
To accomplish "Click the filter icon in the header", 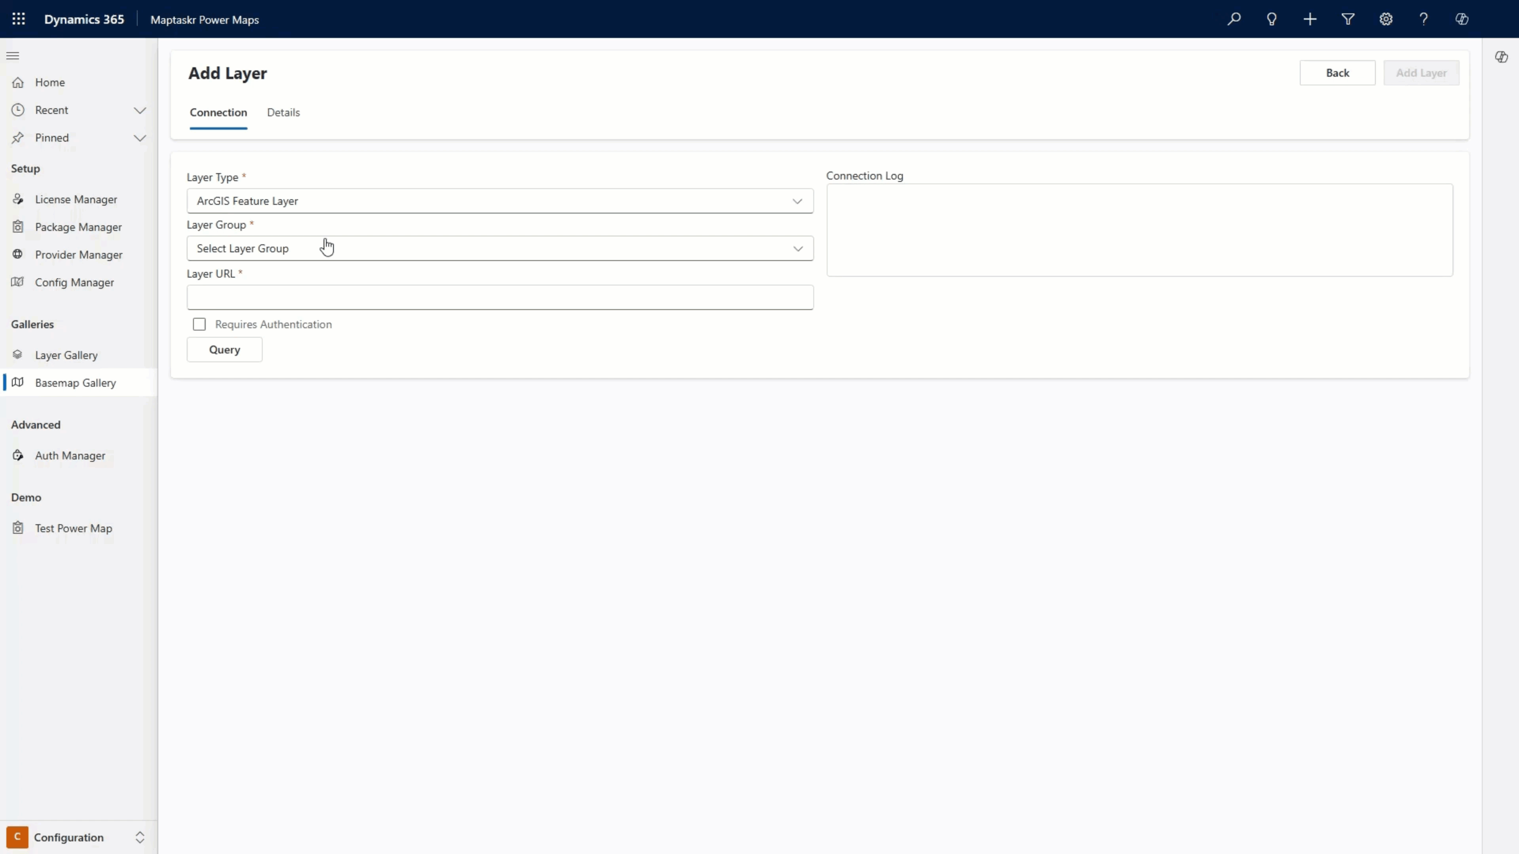I will [x=1348, y=19].
